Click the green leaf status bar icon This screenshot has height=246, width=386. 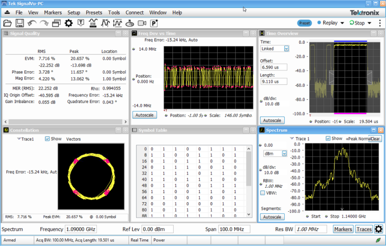(378, 240)
